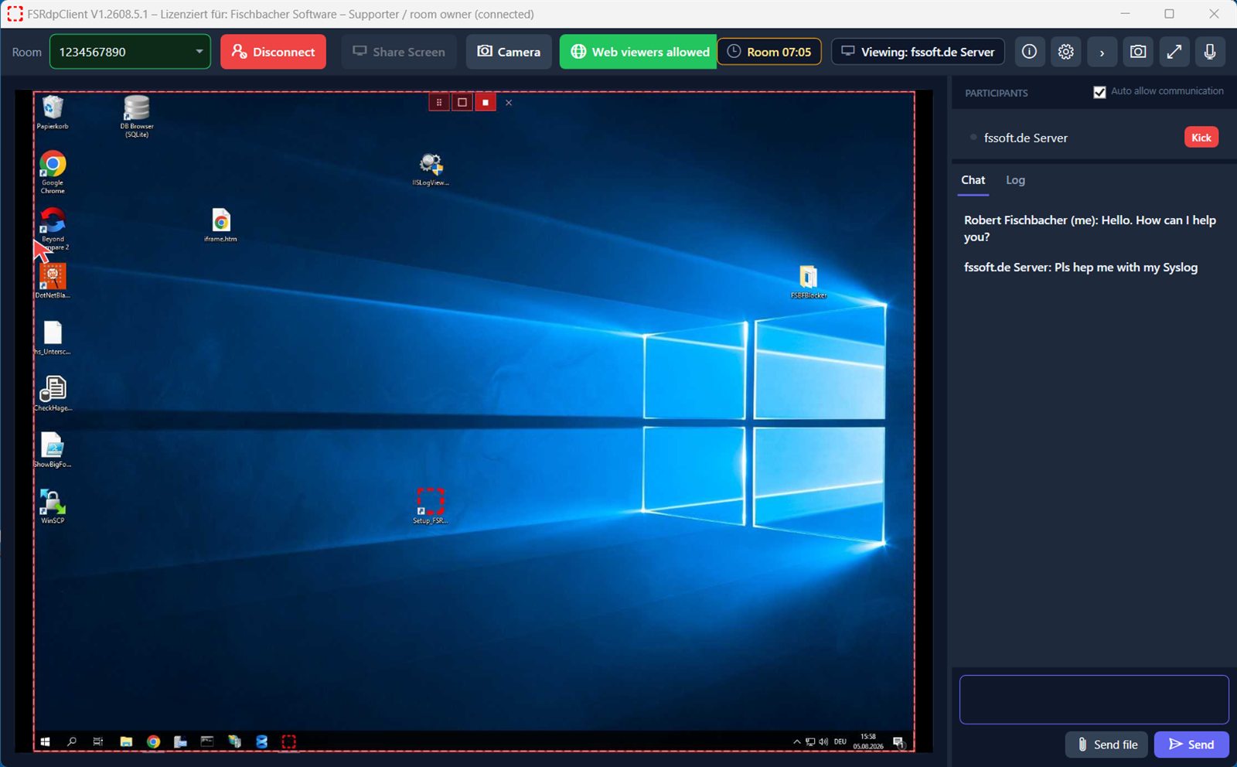Click the remote session grip handle icon

click(x=439, y=102)
